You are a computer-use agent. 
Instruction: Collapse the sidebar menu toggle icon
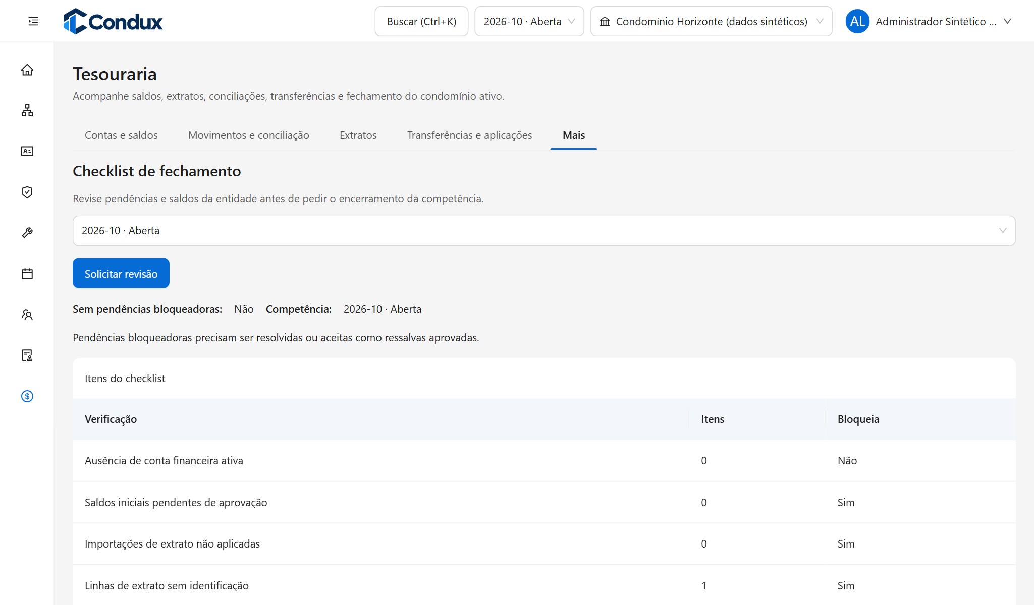tap(33, 21)
